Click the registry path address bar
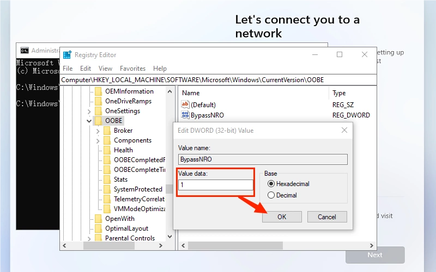 coord(219,80)
